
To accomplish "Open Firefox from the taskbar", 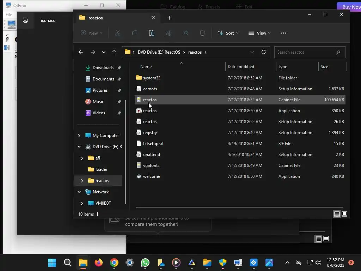I will 99,263.
